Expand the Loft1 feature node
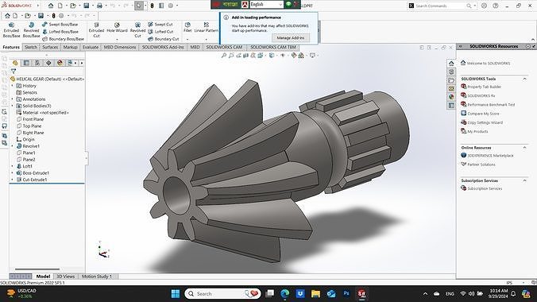Image resolution: width=537 pixels, height=302 pixels. pyautogui.click(x=13, y=166)
